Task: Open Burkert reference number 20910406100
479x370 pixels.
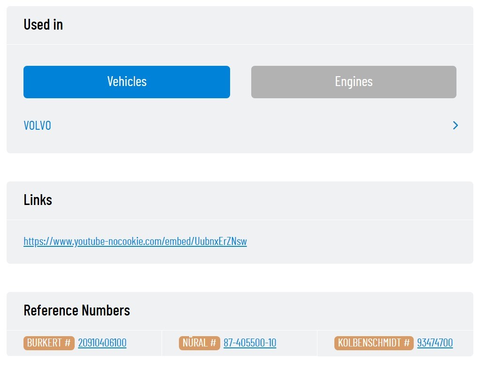Action: click(102, 343)
